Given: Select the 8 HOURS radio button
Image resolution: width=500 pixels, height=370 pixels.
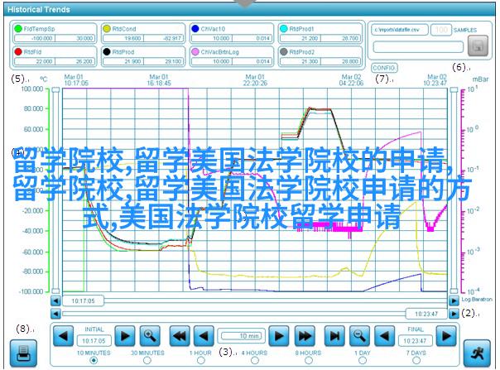Looking at the screenshot, I should point(308,361).
